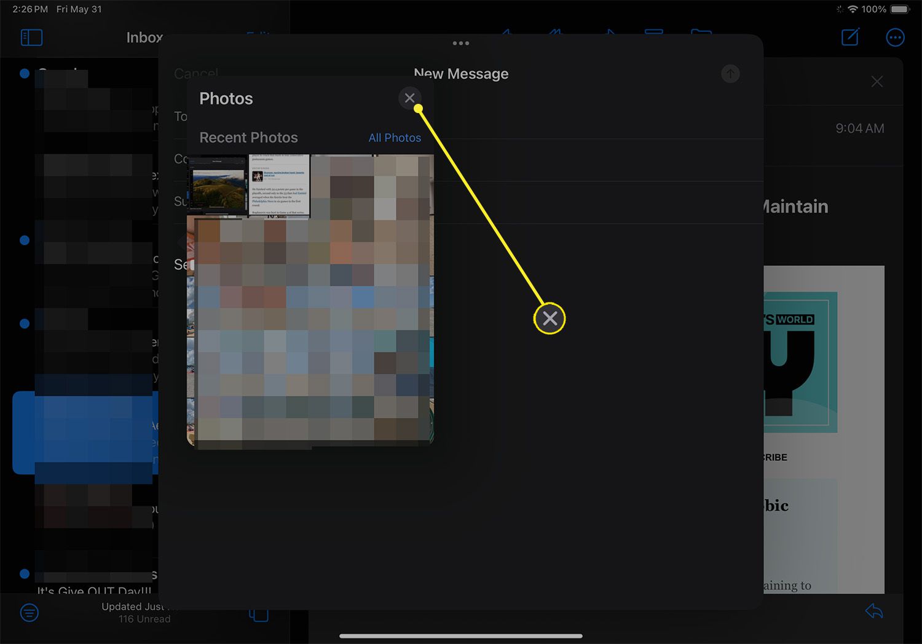922x644 pixels.
Task: Select the highlighted blue email row
Action: click(x=85, y=433)
